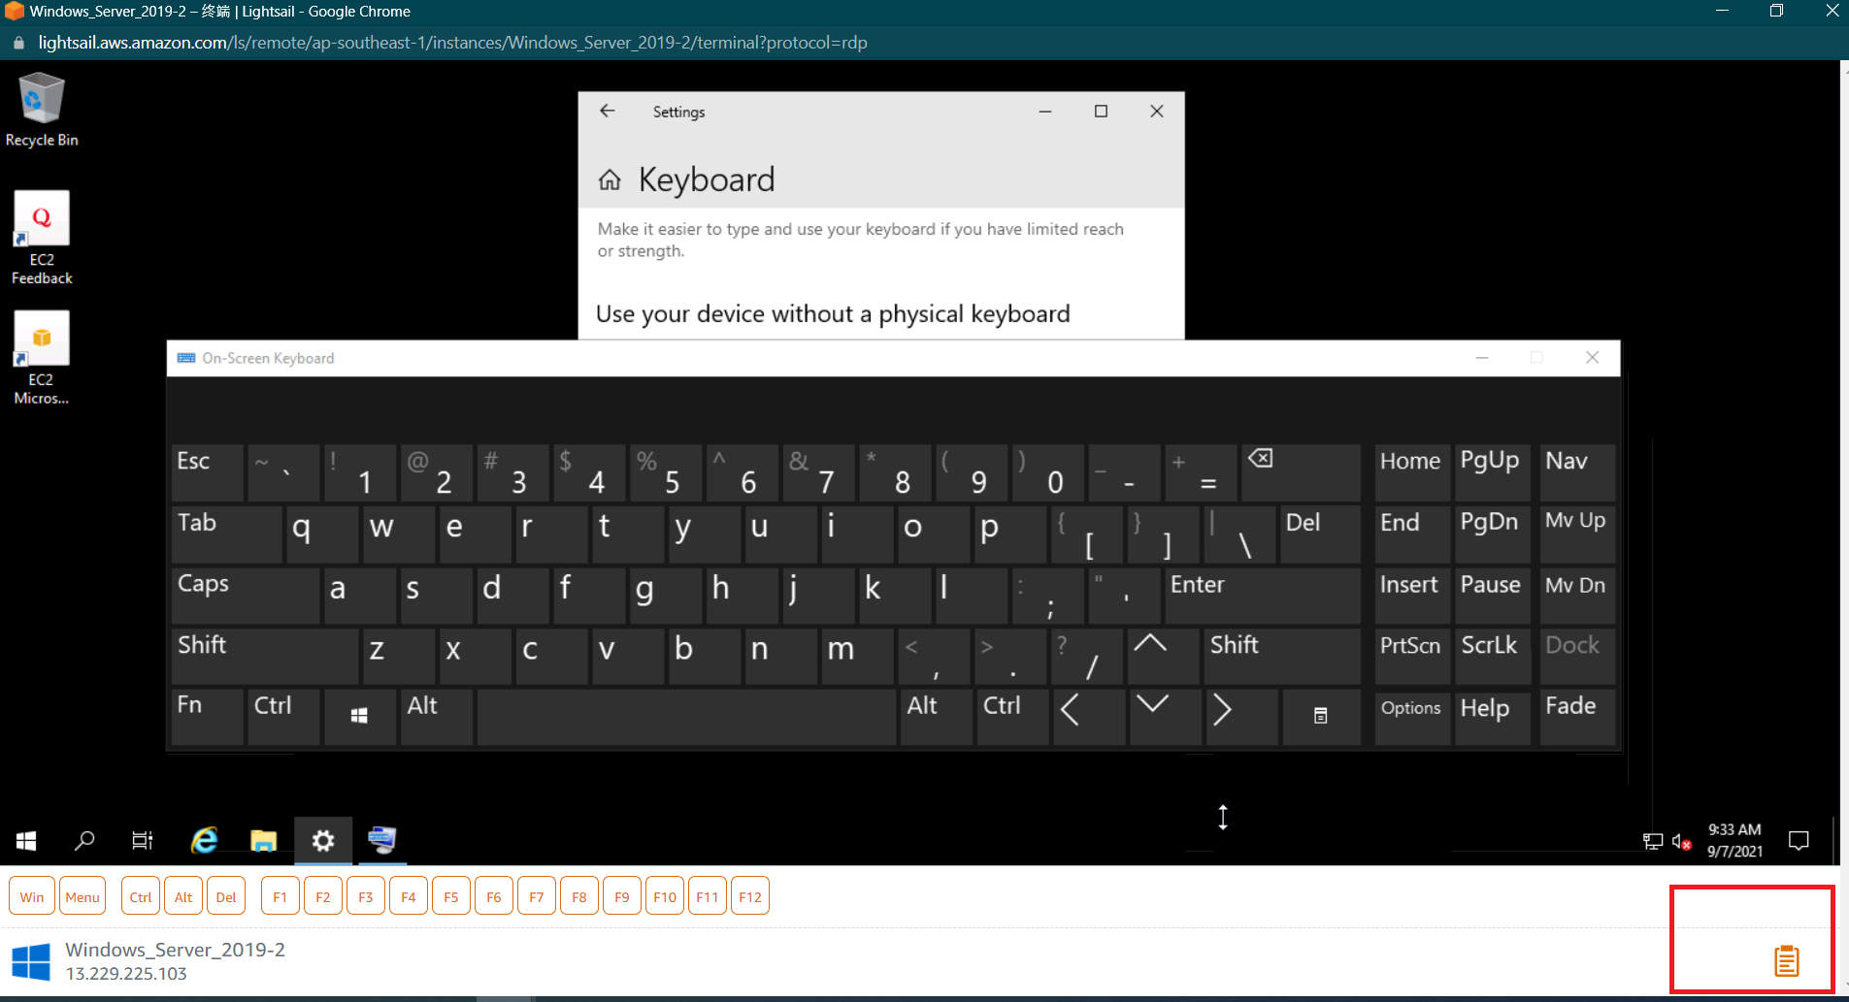Select the EC2 Microsoft desktop shortcut

pos(42,358)
